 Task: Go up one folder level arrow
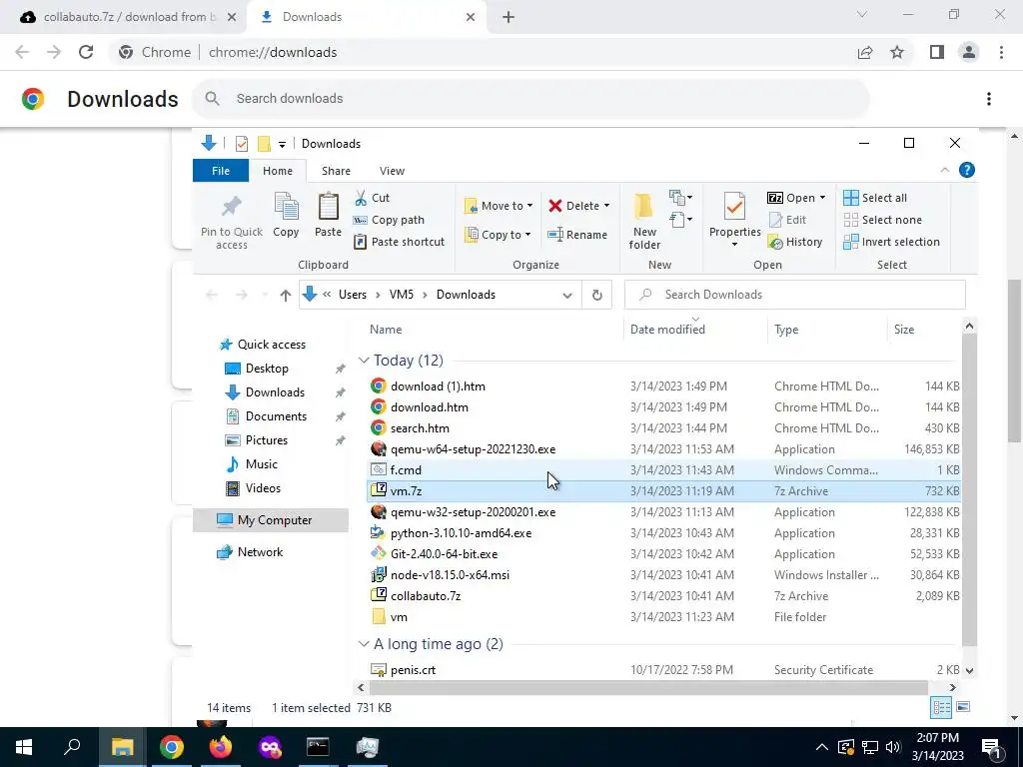285,295
